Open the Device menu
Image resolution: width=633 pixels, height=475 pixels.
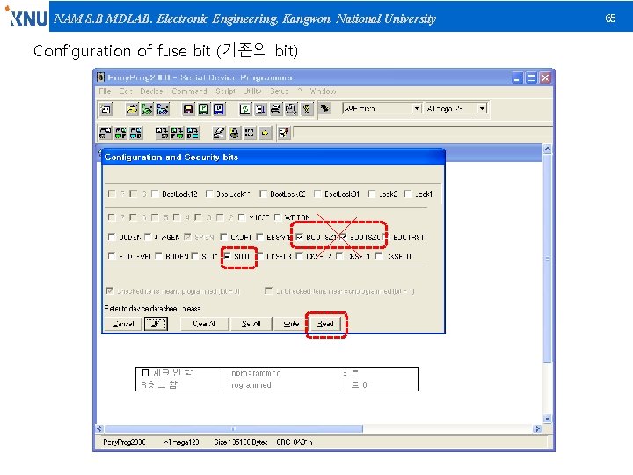coord(151,91)
